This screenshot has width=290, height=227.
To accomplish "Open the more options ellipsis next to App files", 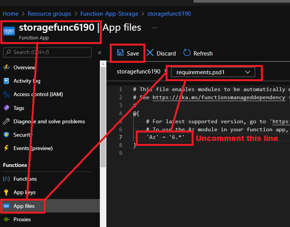I will (x=155, y=28).
